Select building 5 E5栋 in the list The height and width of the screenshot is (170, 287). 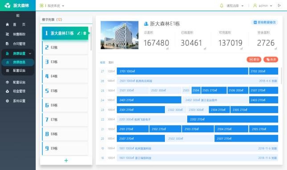(65, 91)
